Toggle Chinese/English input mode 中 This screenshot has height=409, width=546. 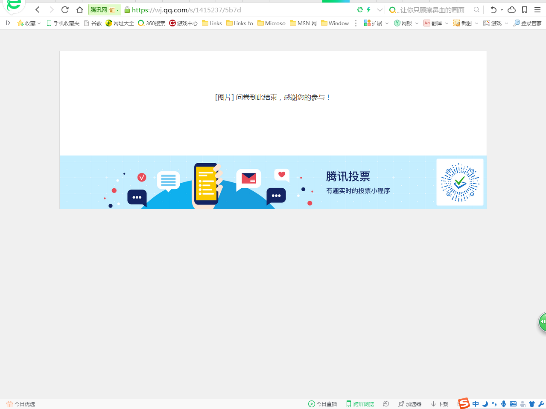point(476,404)
